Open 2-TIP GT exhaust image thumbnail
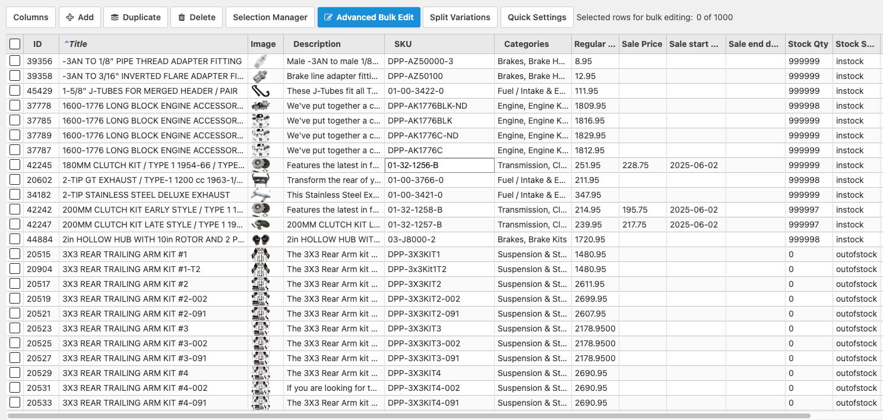Screen dimensions: 883x420 pyautogui.click(x=260, y=180)
